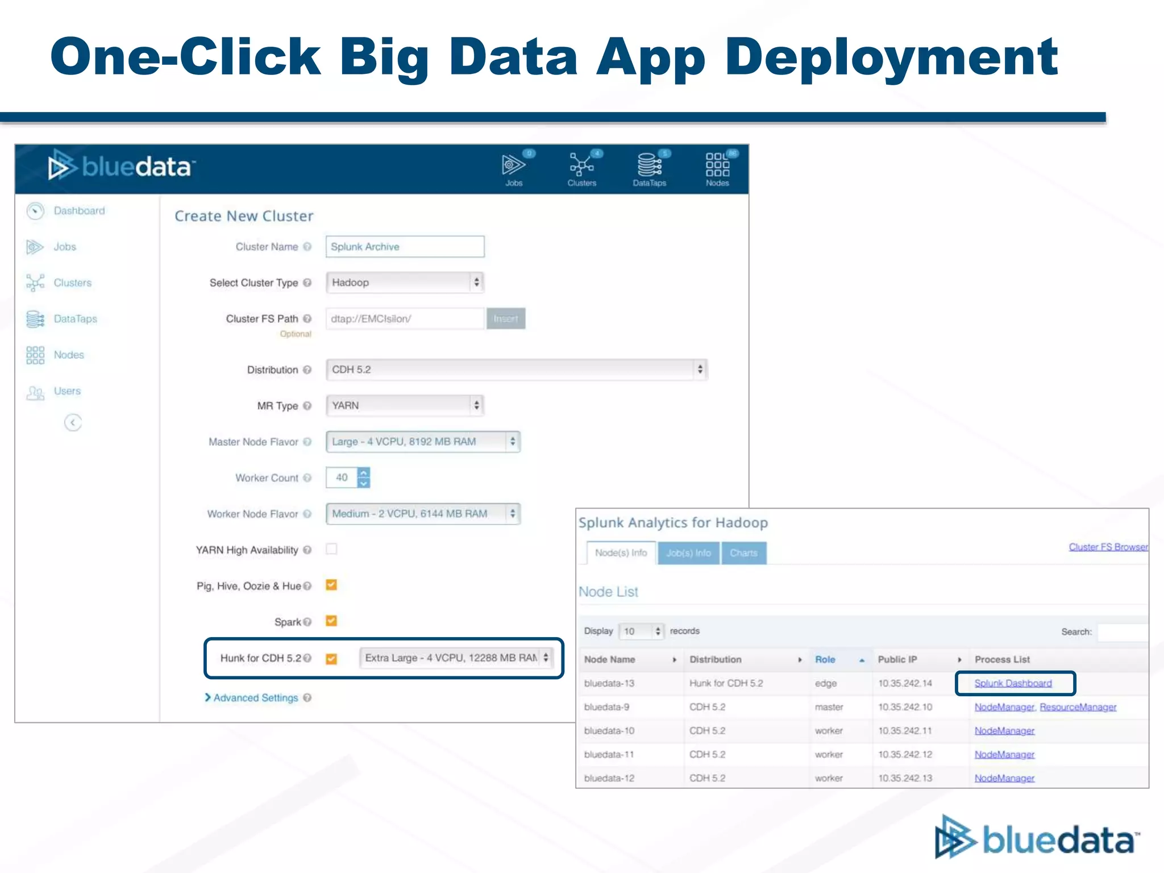
Task: Open Clusters icon in top navigation bar
Action: coord(583,169)
